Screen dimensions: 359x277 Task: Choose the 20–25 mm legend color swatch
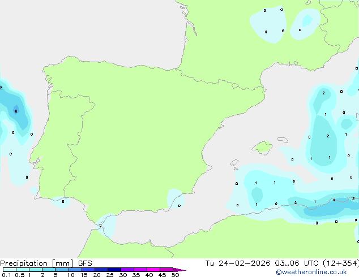tap(101, 270)
